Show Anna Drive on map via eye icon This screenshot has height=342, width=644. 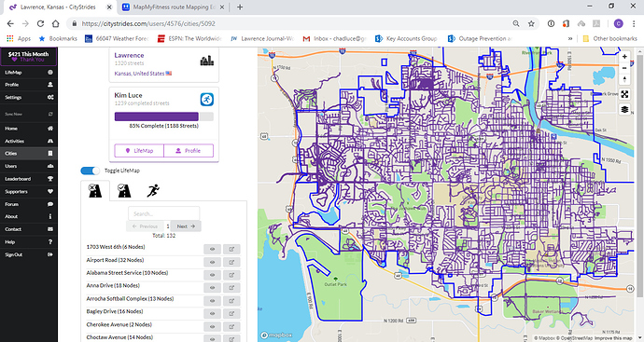[x=213, y=288]
